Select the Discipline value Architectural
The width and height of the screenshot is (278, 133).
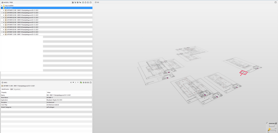coord(50,102)
